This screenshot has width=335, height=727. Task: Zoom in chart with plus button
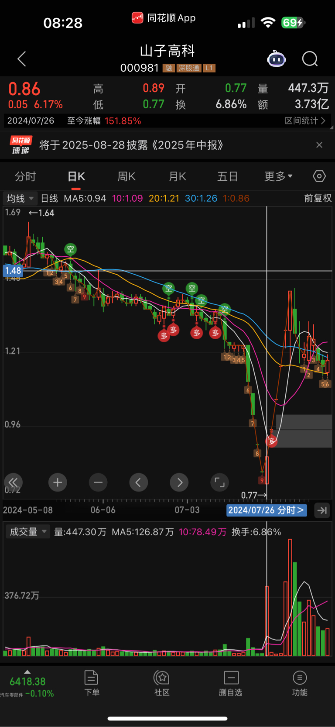58,482
